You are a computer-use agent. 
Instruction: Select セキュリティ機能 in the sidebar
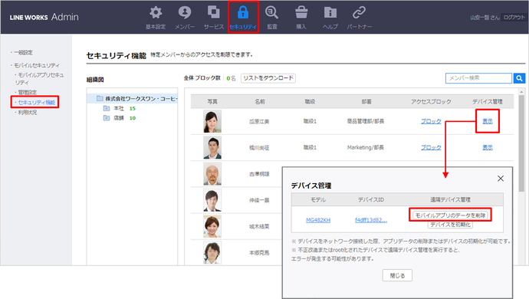click(x=37, y=102)
